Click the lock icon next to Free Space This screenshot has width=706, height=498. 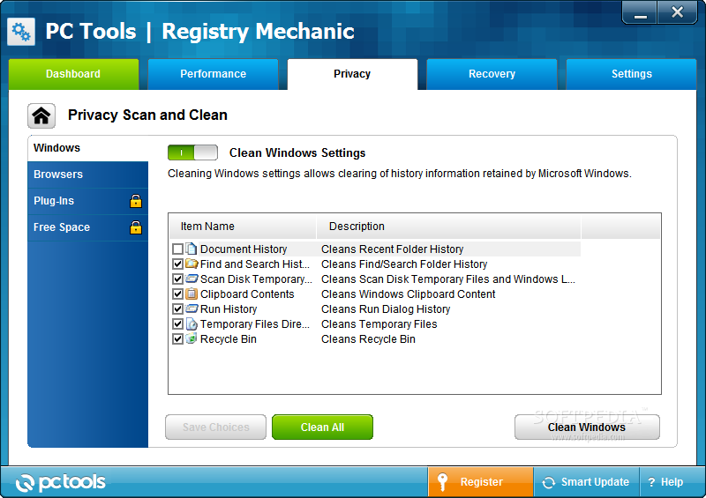(136, 227)
